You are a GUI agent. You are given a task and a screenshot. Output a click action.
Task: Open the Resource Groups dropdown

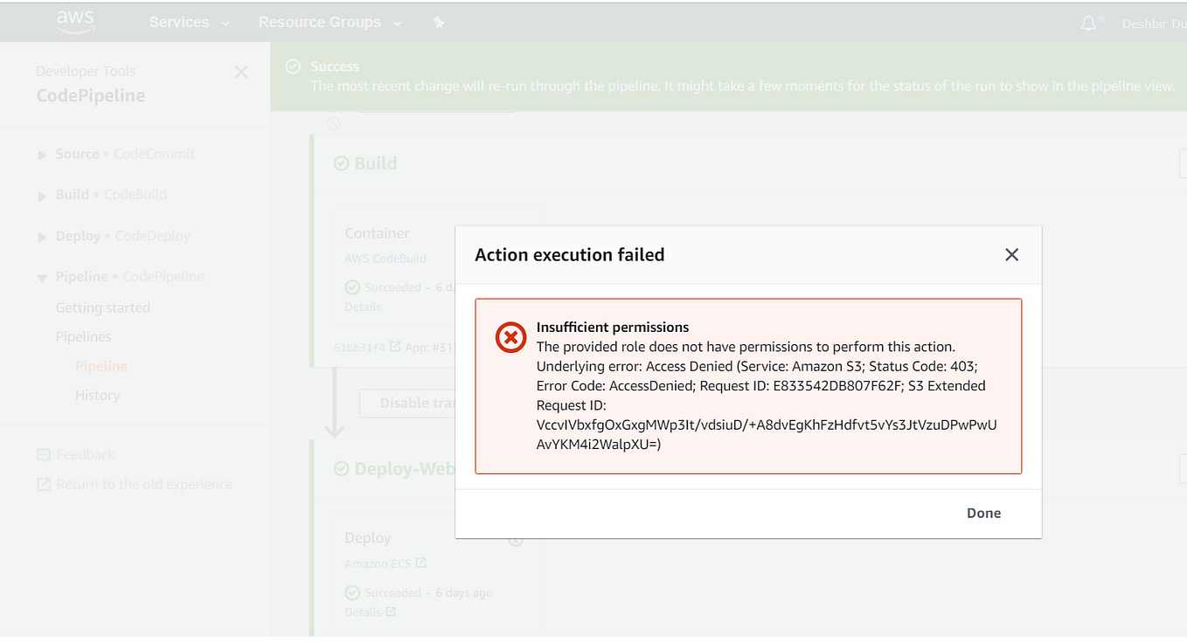pyautogui.click(x=330, y=23)
